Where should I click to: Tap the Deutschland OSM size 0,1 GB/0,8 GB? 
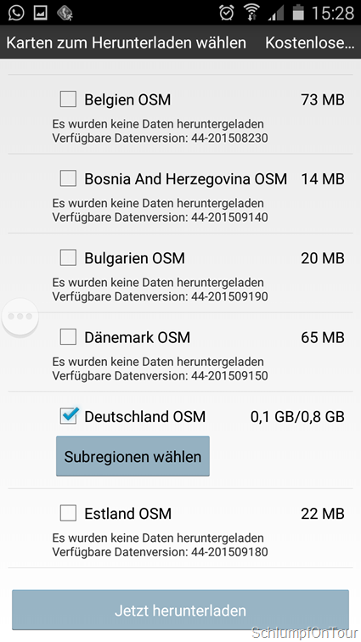point(297,416)
